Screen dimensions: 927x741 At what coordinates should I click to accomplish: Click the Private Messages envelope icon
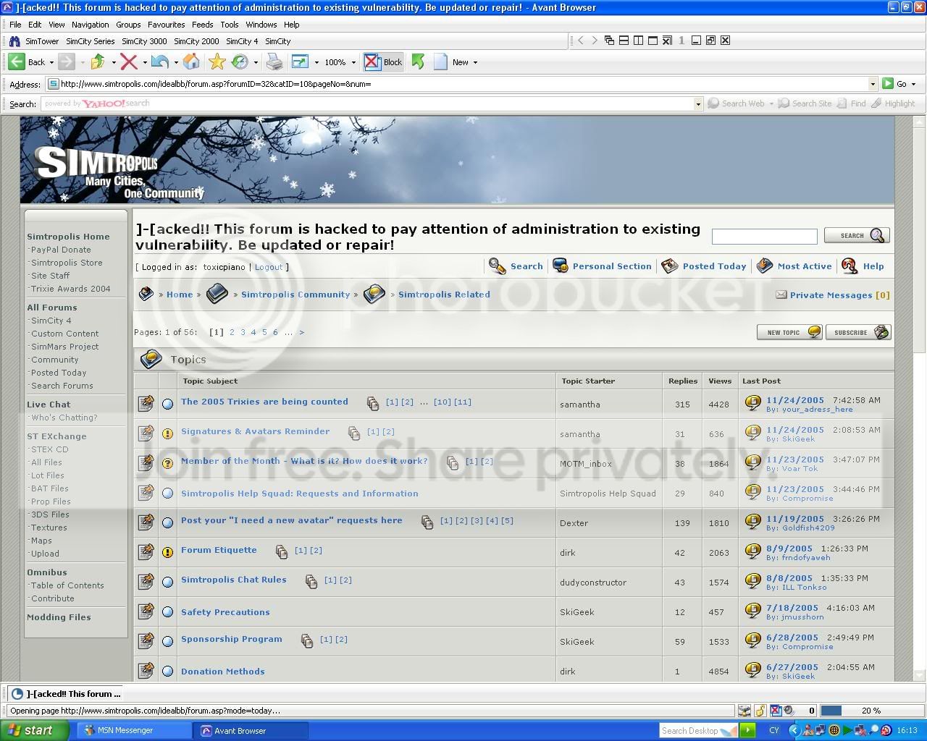click(x=781, y=295)
